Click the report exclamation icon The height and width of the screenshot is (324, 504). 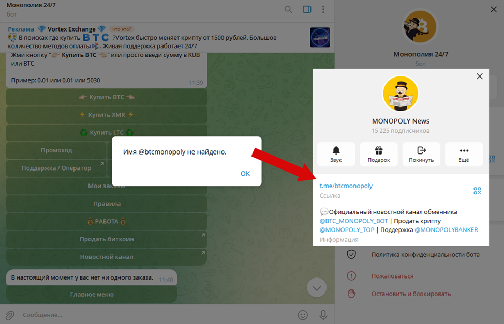coord(351,276)
